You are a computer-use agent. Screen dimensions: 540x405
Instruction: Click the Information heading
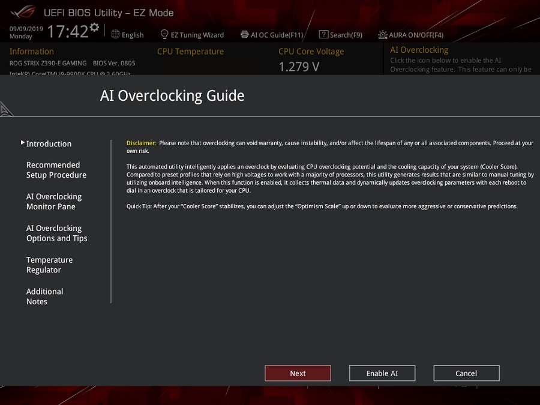click(31, 52)
